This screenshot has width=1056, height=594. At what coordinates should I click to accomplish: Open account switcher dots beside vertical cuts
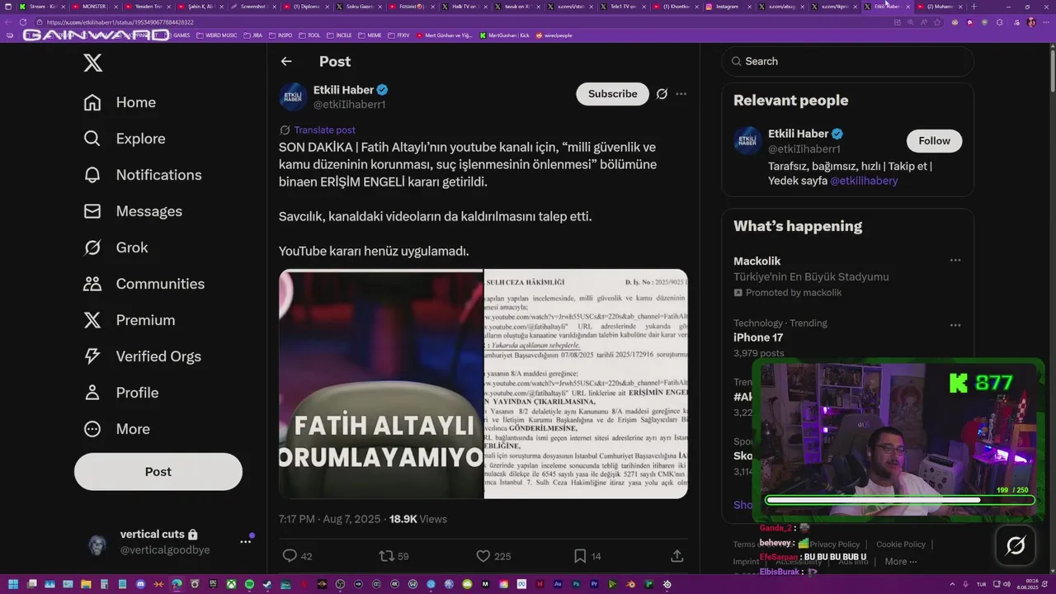pyautogui.click(x=246, y=541)
